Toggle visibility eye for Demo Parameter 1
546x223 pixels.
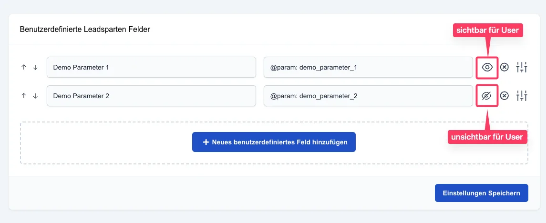tap(487, 67)
